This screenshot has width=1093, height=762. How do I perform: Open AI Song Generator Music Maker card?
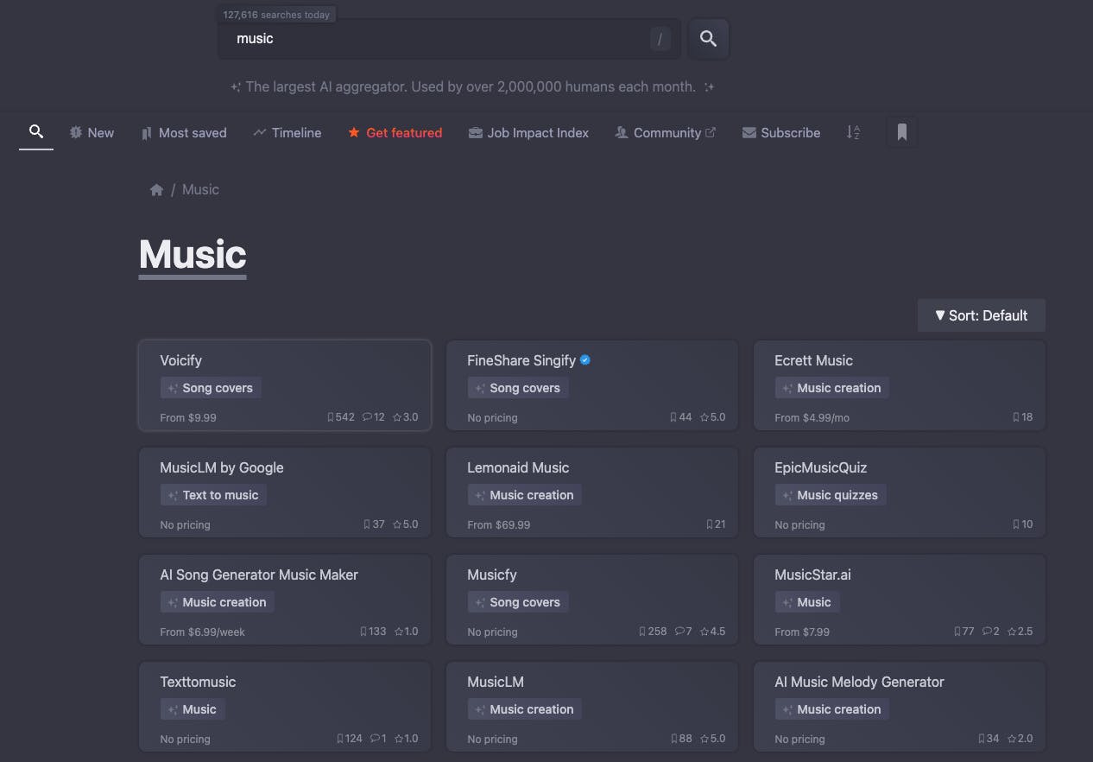tap(285, 600)
